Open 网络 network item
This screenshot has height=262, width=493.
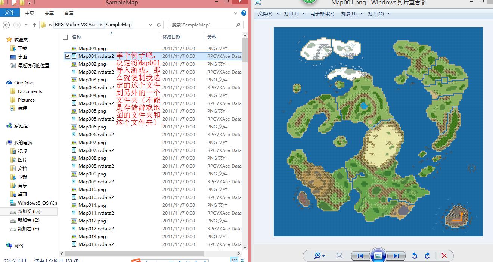[x=15, y=245]
